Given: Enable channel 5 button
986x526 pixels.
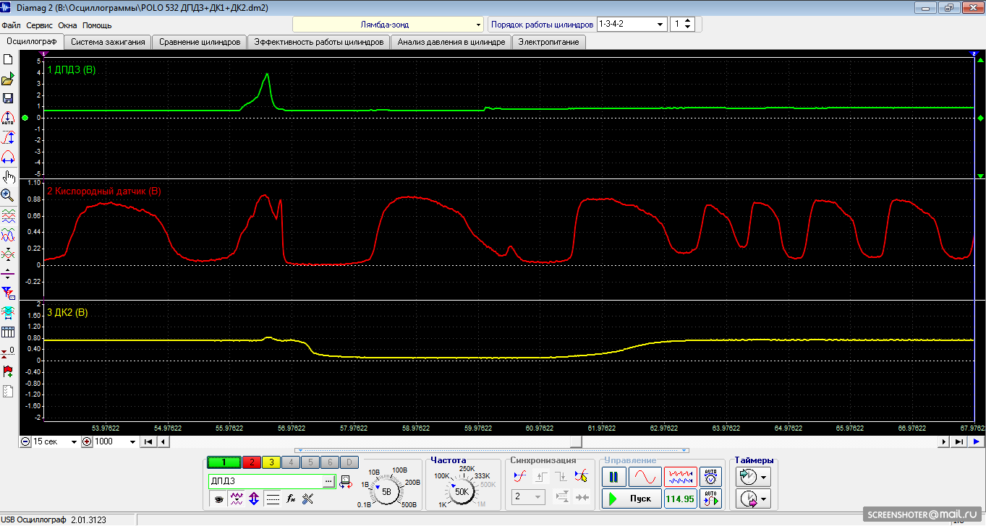Looking at the screenshot, I should click(310, 462).
